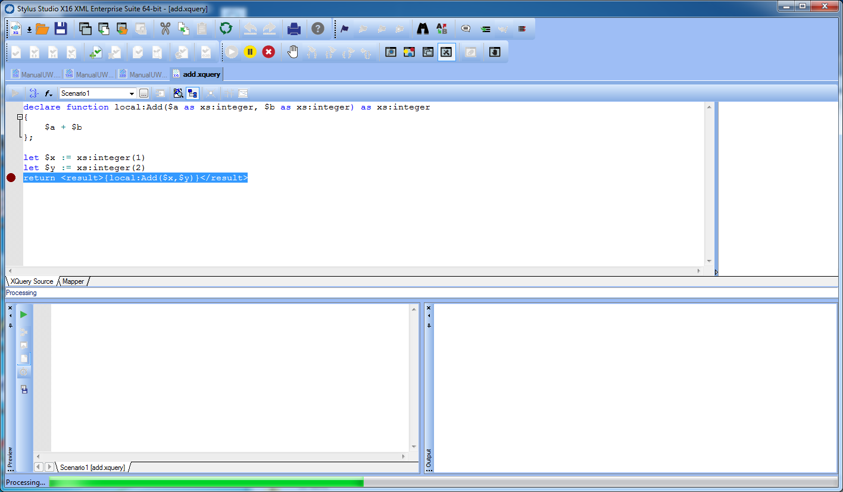The height and width of the screenshot is (492, 843).
Task: Click the ellipsis button beside Scenario1
Action: tap(143, 93)
